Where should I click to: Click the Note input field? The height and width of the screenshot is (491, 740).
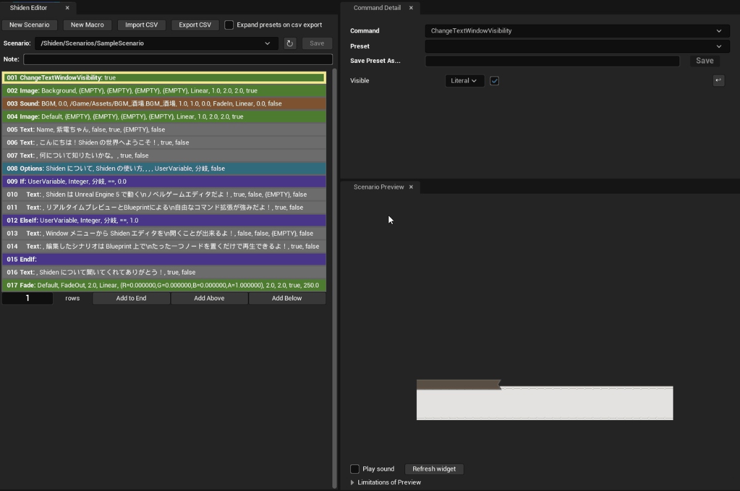(178, 59)
